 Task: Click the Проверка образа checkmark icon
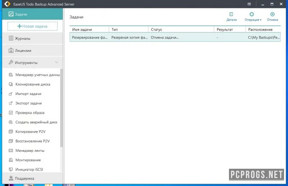click(11, 113)
